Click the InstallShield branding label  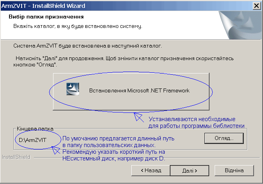click(x=16, y=157)
